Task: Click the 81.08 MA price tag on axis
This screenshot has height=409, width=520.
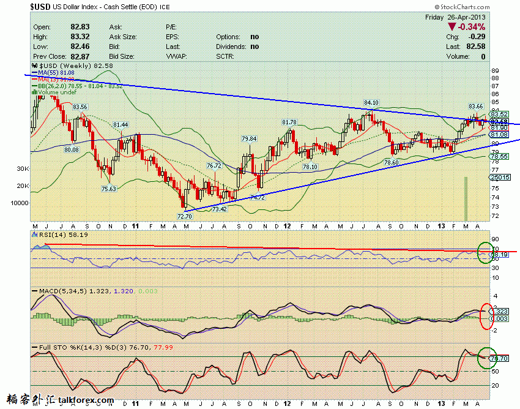Action: pos(499,134)
